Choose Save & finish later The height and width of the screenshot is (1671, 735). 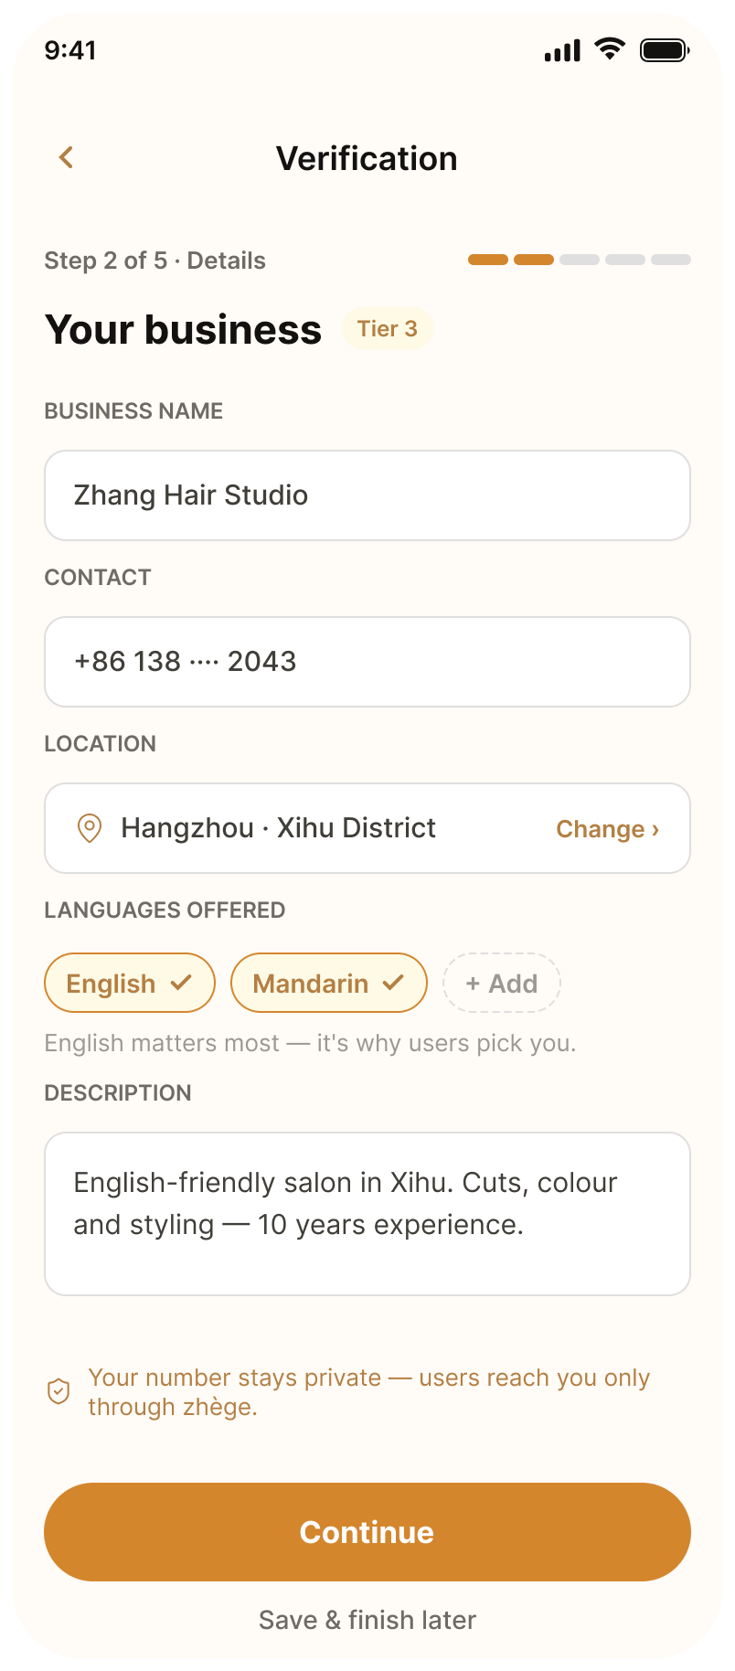pos(367,1620)
